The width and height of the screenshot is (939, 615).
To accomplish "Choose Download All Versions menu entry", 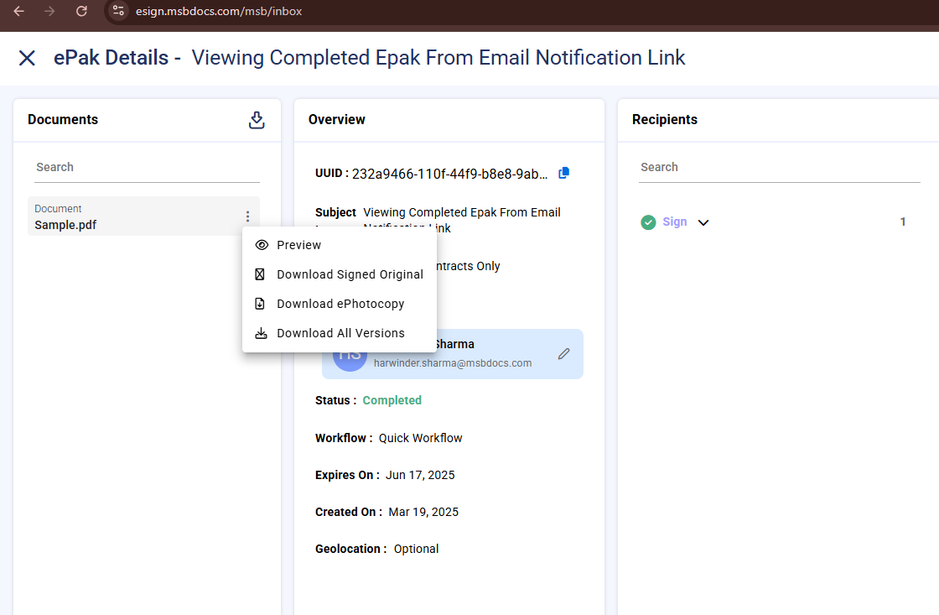I will click(340, 333).
